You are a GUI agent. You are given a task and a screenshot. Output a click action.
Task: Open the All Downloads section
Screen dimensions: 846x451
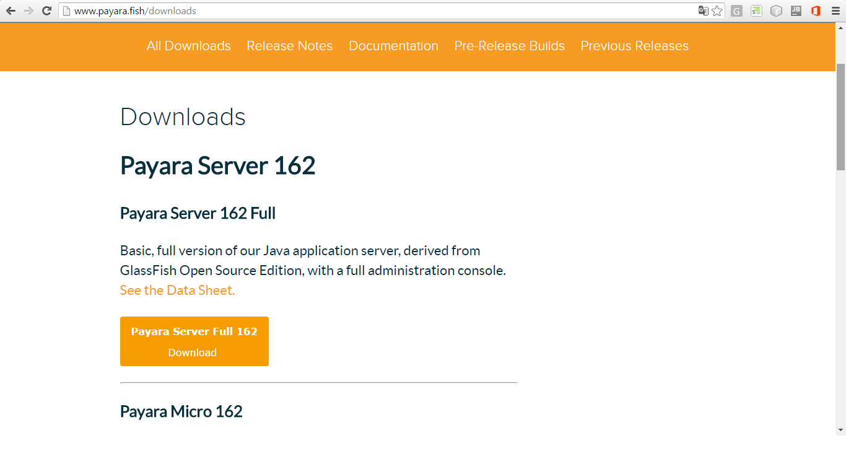click(188, 45)
